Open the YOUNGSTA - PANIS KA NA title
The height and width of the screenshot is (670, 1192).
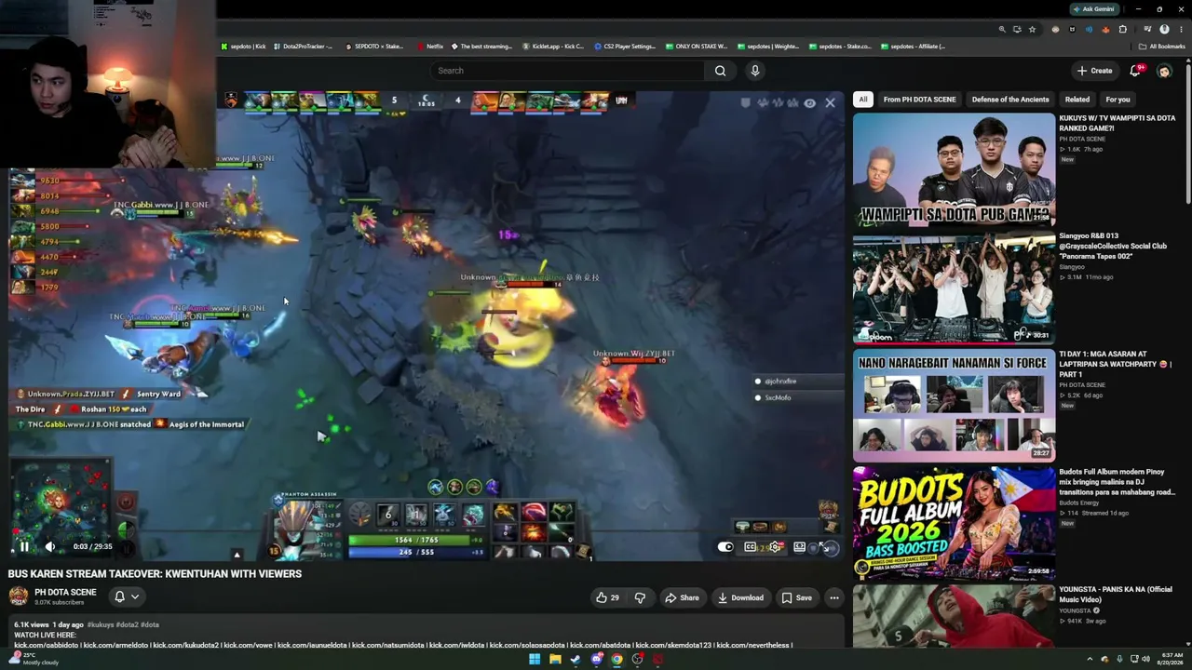coord(1115,594)
